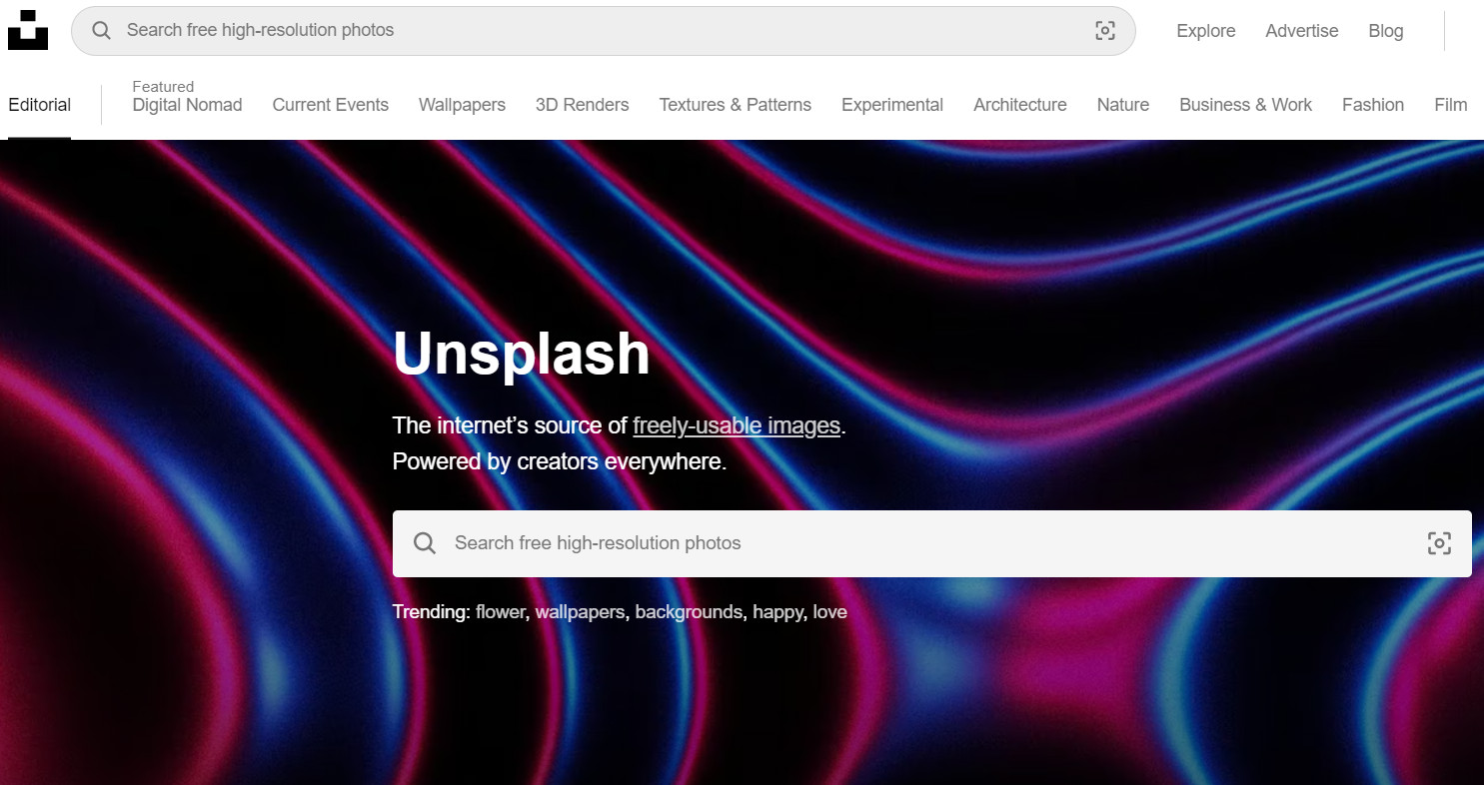Search trending term wallpapers

click(580, 611)
